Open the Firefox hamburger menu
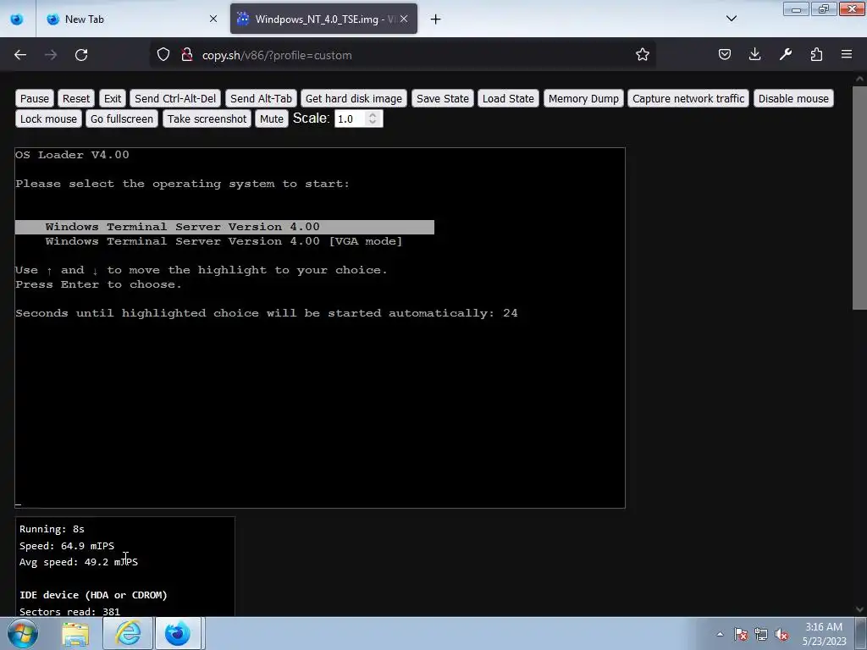Screen dimensions: 867x650 pyautogui.click(x=847, y=55)
